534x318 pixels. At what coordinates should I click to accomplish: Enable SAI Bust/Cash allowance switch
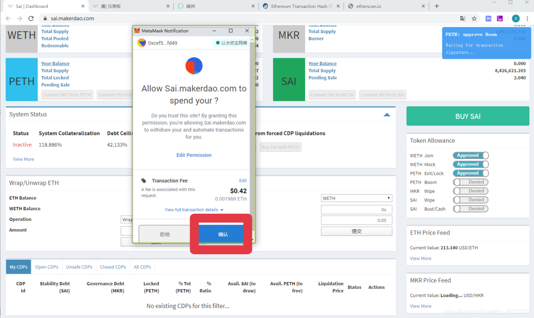pyautogui.click(x=471, y=208)
